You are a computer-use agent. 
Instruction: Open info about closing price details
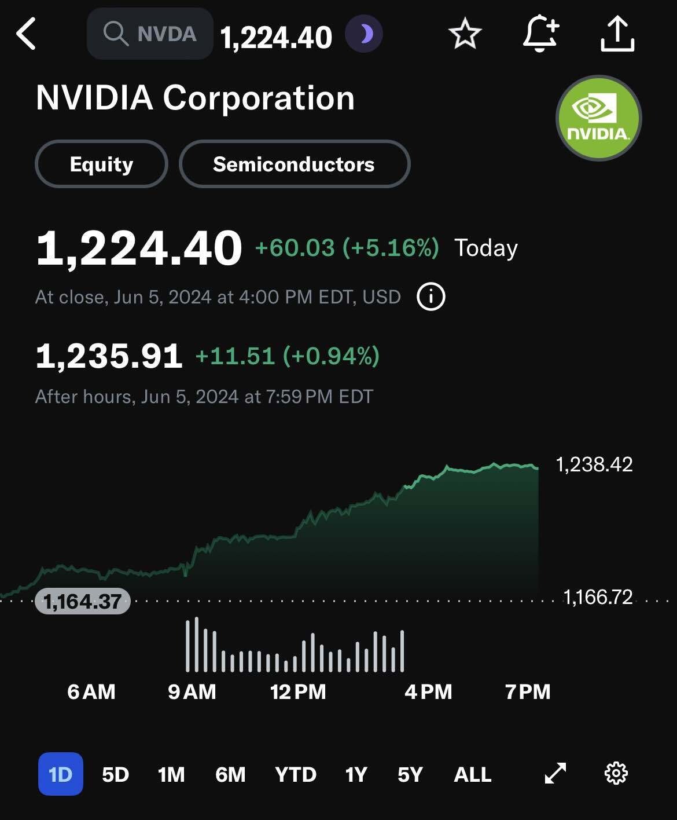pyautogui.click(x=431, y=297)
